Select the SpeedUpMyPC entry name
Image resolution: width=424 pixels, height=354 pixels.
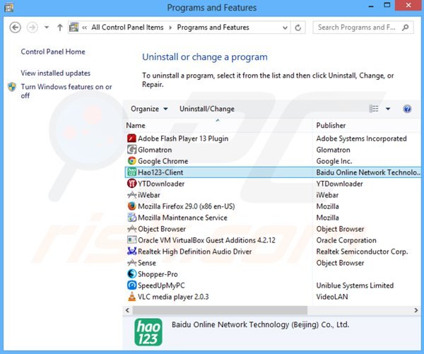coord(161,285)
